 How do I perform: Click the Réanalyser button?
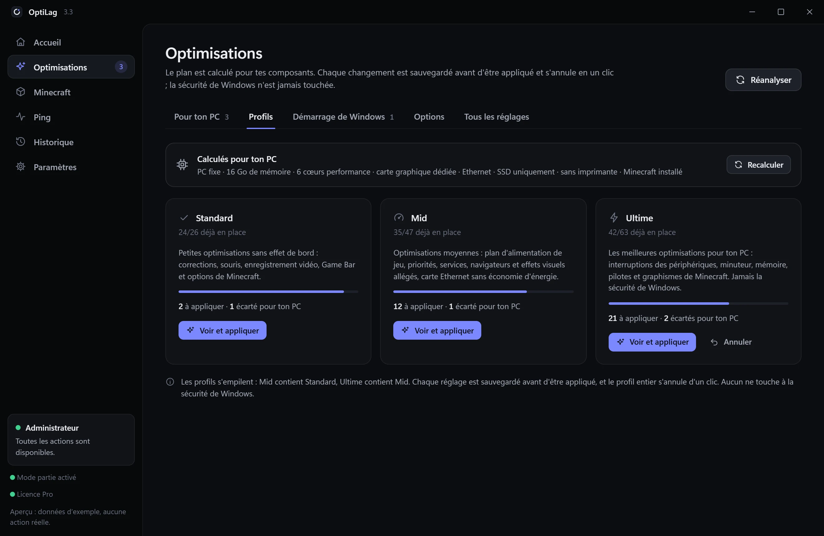[x=763, y=80]
